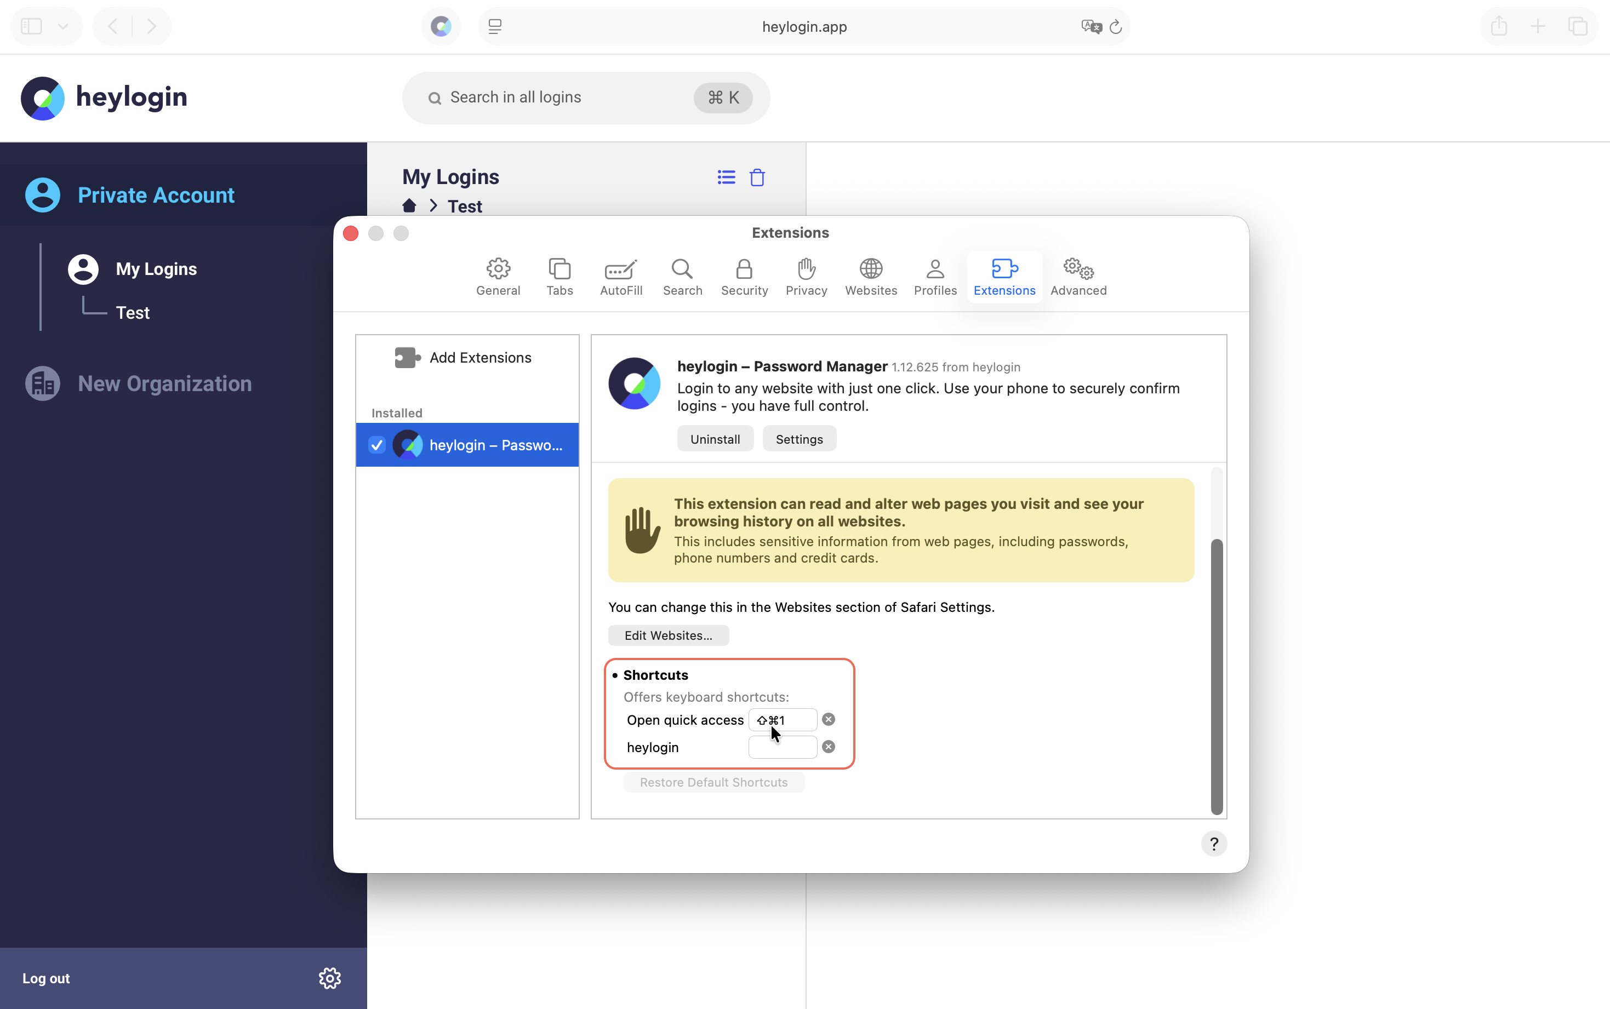The width and height of the screenshot is (1610, 1009).
Task: Select heylogin – Passwo... in Installed list
Action: (x=467, y=445)
